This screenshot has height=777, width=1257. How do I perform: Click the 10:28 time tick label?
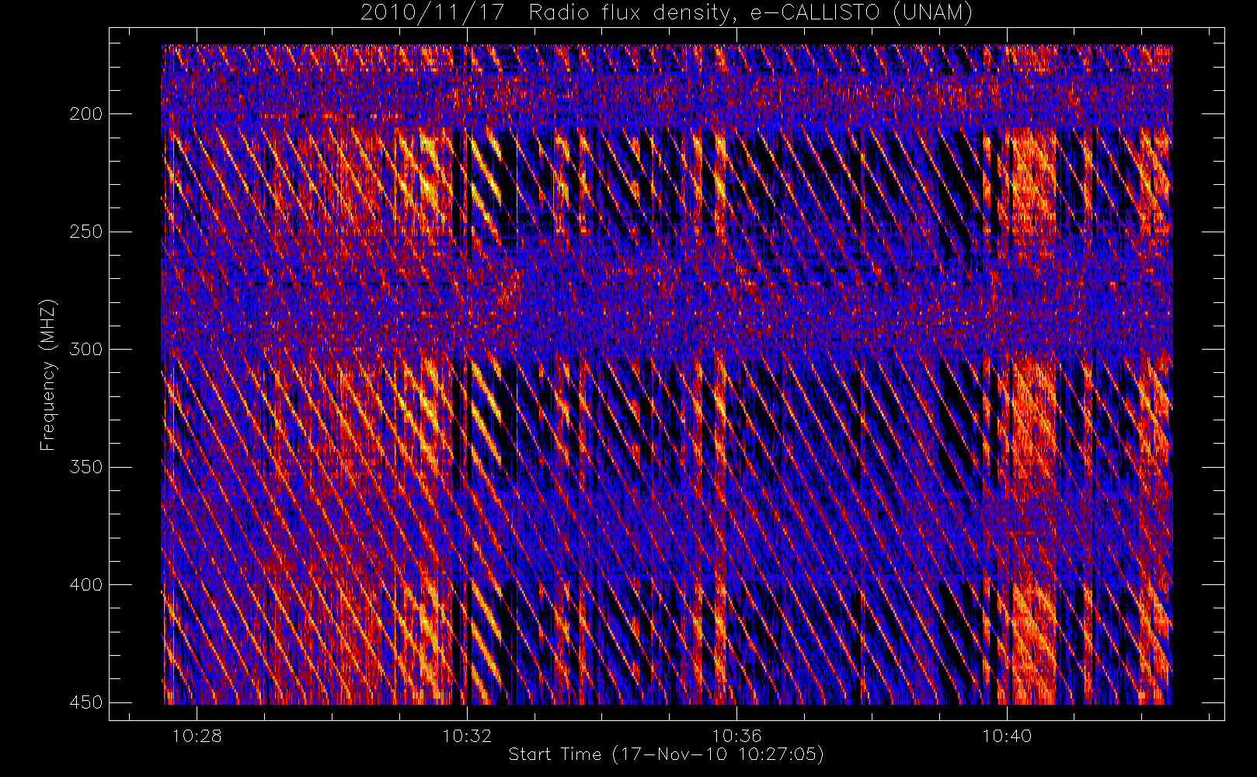coord(197,736)
